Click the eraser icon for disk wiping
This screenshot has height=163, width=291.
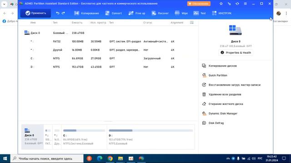[x=204, y=104]
